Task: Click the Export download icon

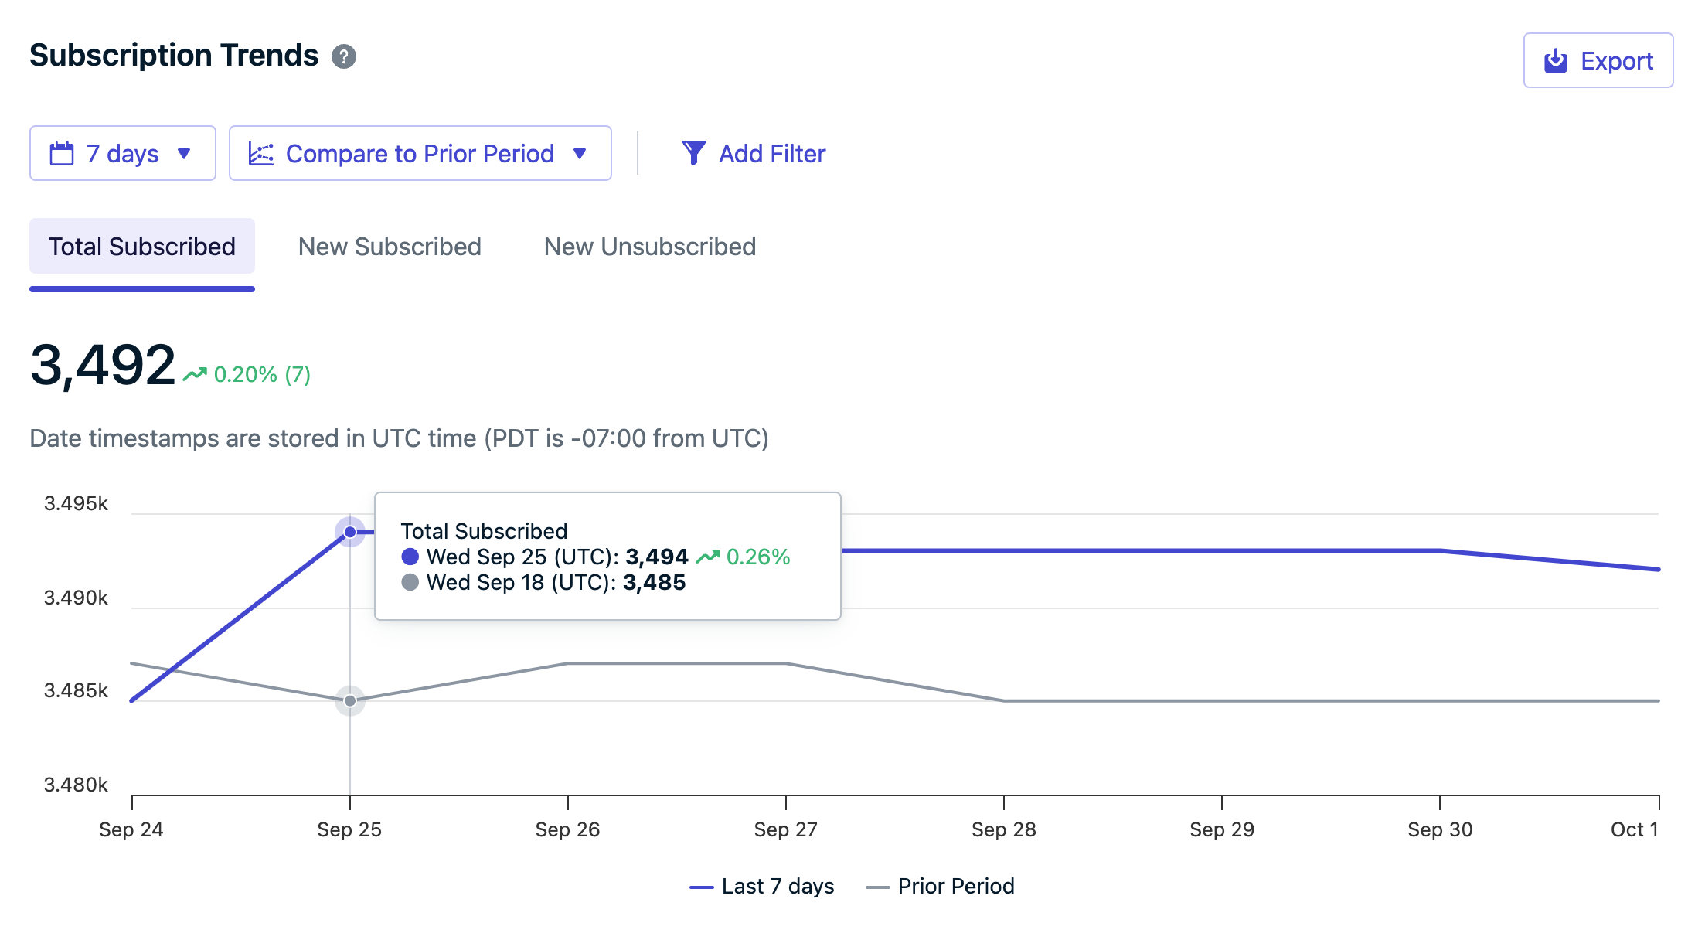Action: tap(1555, 61)
